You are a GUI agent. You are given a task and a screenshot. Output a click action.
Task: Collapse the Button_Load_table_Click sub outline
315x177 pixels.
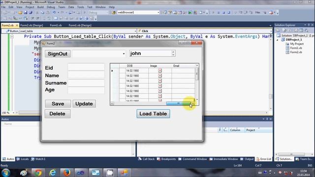click(x=12, y=36)
